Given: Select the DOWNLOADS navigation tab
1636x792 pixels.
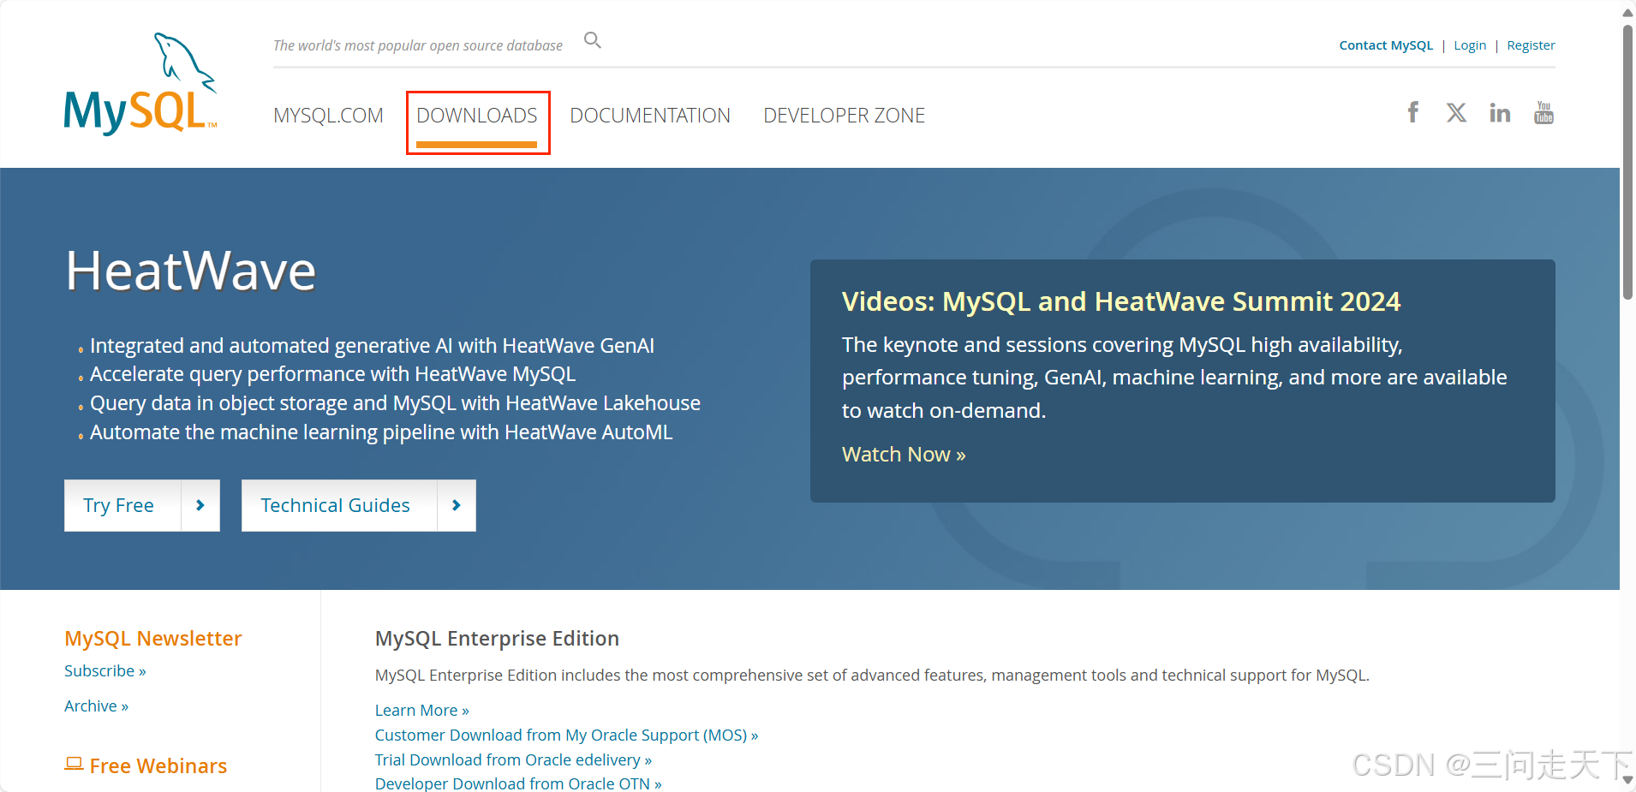Looking at the screenshot, I should pyautogui.click(x=477, y=116).
